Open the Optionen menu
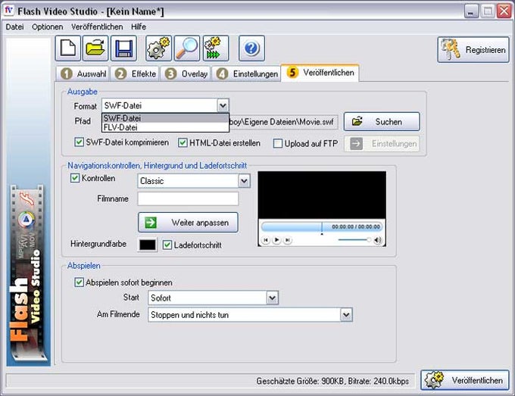The image size is (515, 396). coord(47,27)
